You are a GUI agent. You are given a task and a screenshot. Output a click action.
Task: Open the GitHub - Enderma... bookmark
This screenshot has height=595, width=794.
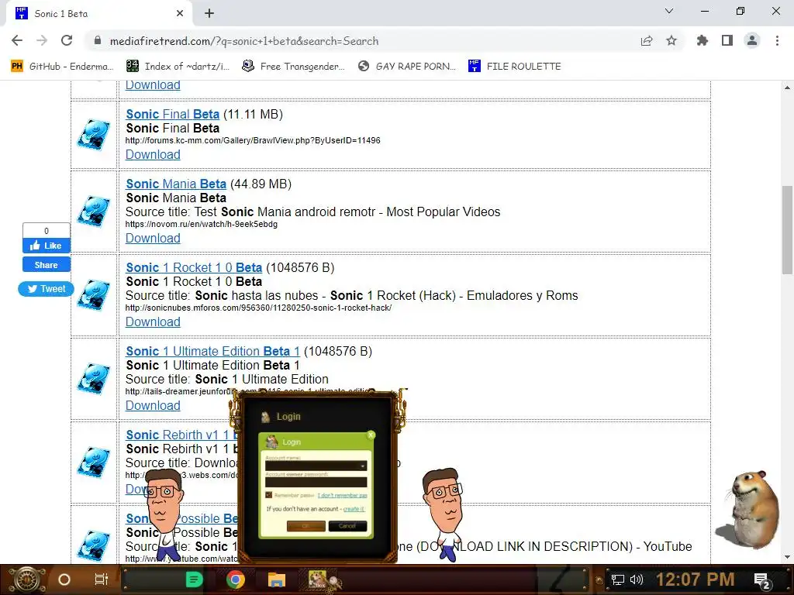click(62, 67)
